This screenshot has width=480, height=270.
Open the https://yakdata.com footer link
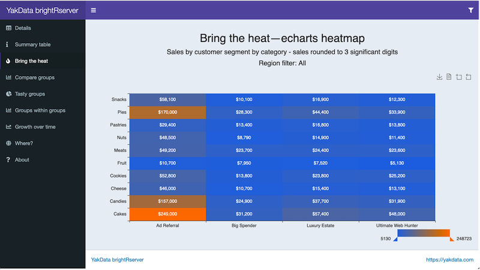[449, 260]
